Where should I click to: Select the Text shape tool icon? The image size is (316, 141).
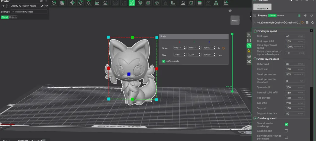tap(216, 3)
